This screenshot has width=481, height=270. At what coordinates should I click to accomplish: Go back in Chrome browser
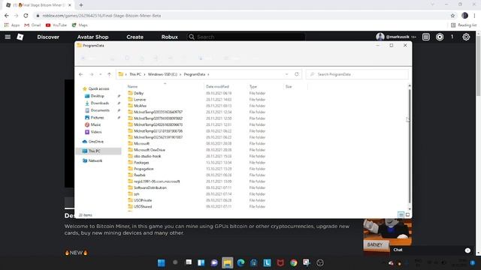pos(7,16)
